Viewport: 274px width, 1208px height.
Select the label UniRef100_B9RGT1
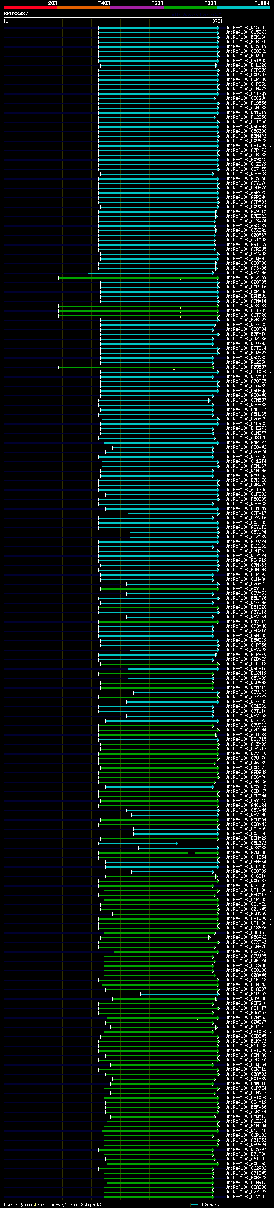pyautogui.click(x=246, y=56)
